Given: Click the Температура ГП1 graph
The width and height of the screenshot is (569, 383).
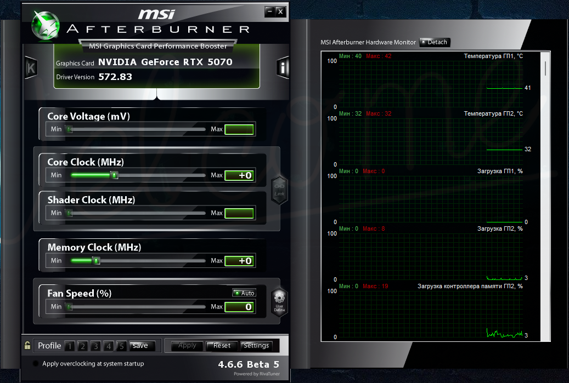Looking at the screenshot, I should coord(431,84).
